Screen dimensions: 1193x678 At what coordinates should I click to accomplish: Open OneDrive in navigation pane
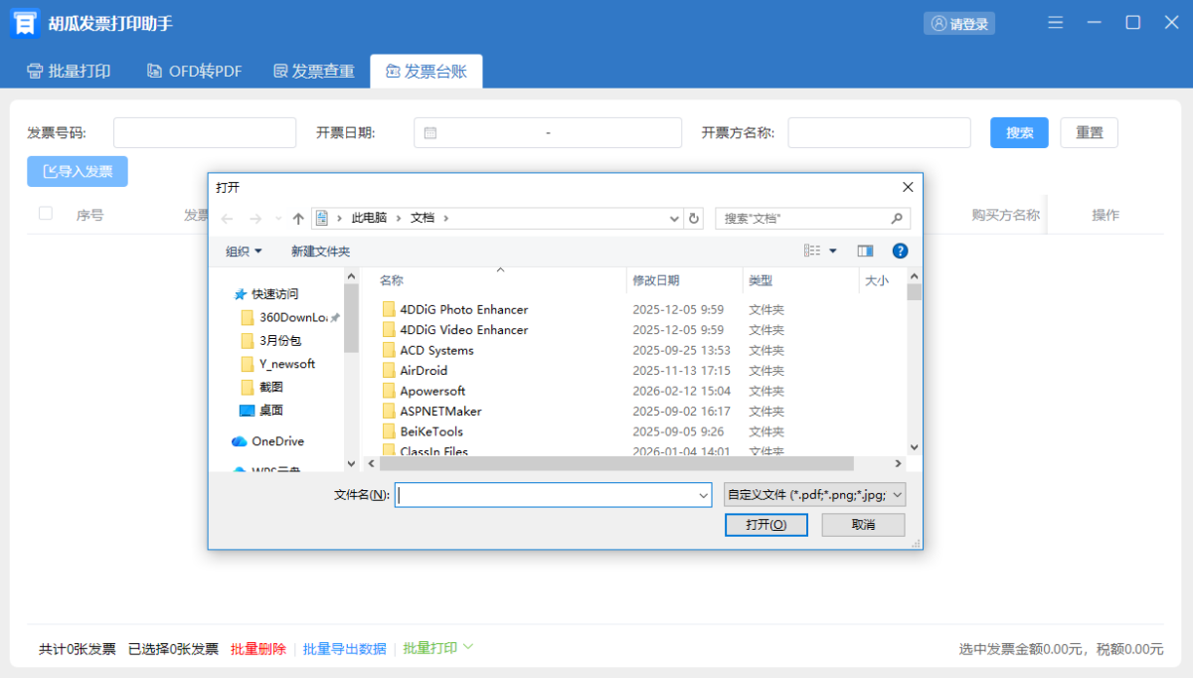point(276,441)
